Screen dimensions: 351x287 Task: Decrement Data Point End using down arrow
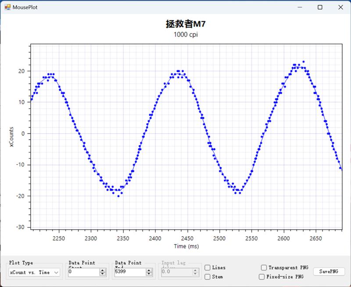149,274
